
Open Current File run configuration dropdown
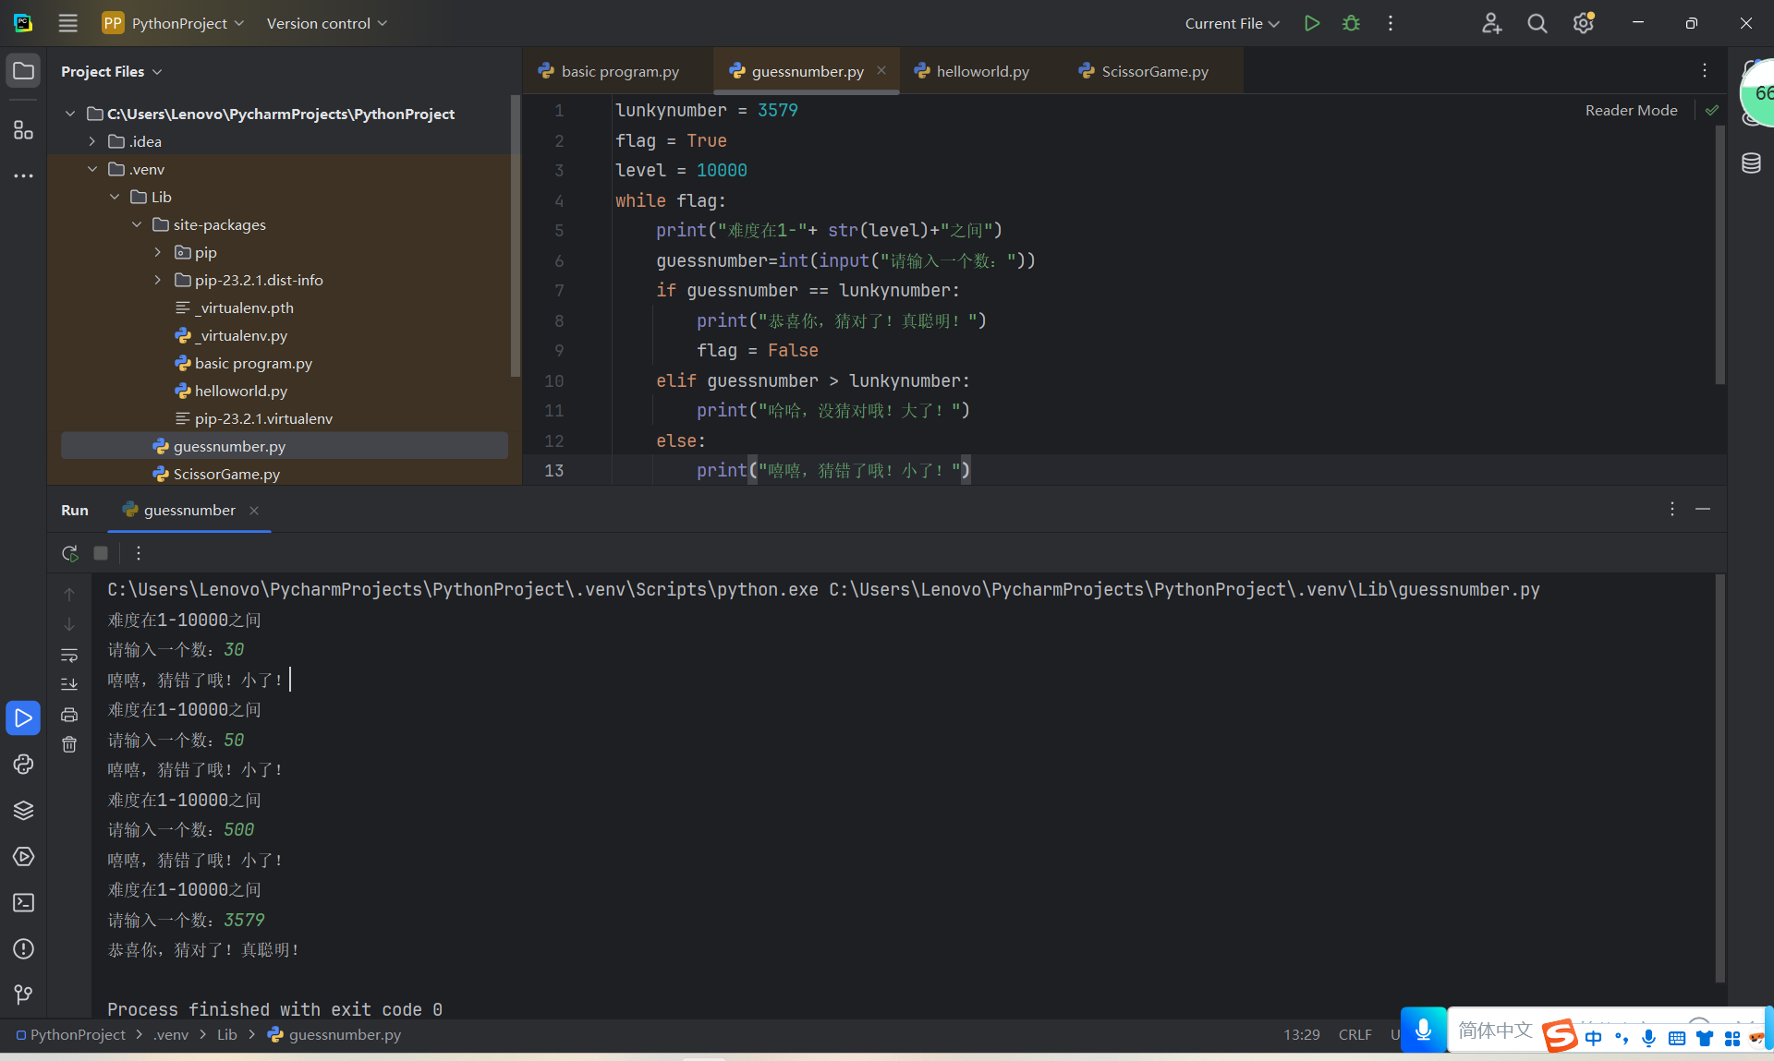[x=1232, y=23]
